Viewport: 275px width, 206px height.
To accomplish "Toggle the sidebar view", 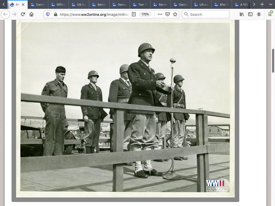I will point(250,14).
